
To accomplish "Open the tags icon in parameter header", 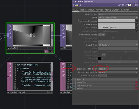I will coord(126,5).
